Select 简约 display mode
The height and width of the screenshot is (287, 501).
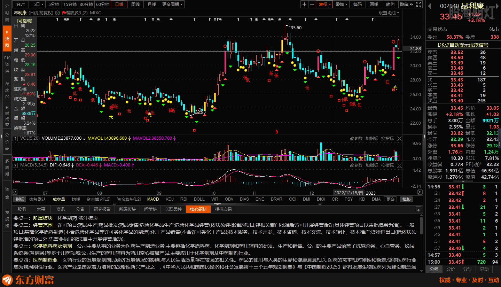(x=390, y=5)
